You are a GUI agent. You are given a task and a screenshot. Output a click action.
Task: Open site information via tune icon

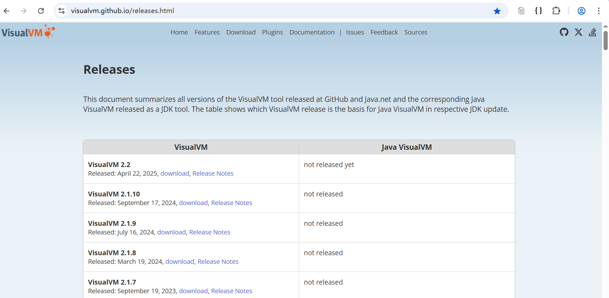pos(61,11)
